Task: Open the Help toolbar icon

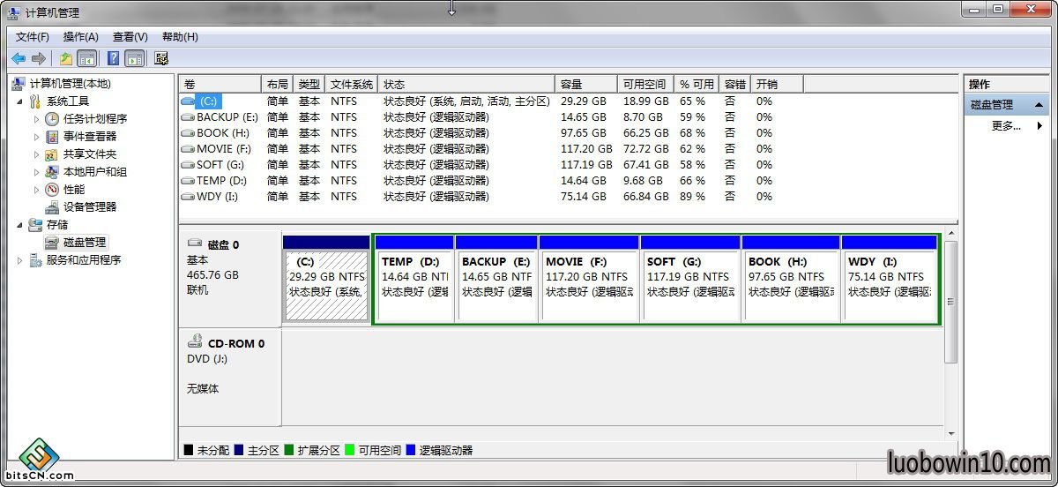Action: tap(113, 58)
